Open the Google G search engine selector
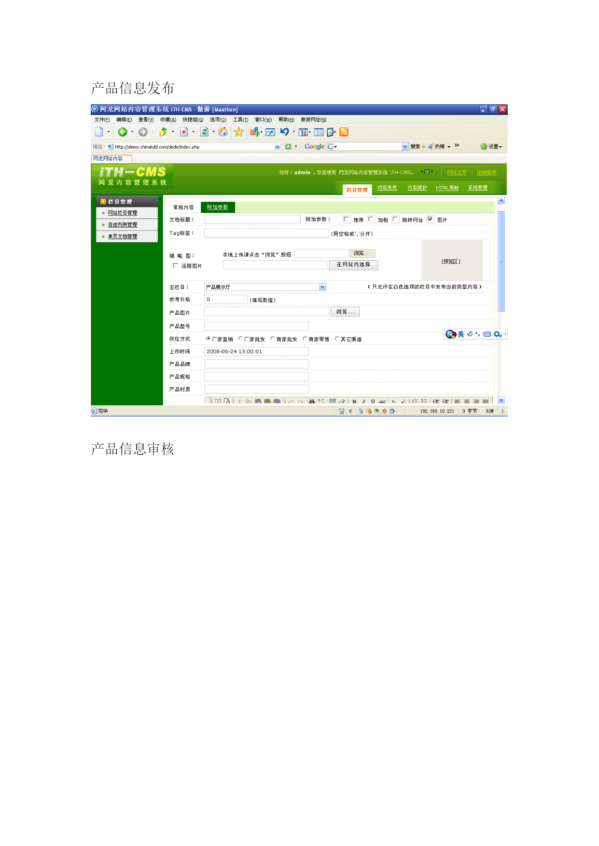The width and height of the screenshot is (599, 846). pyautogui.click(x=332, y=147)
